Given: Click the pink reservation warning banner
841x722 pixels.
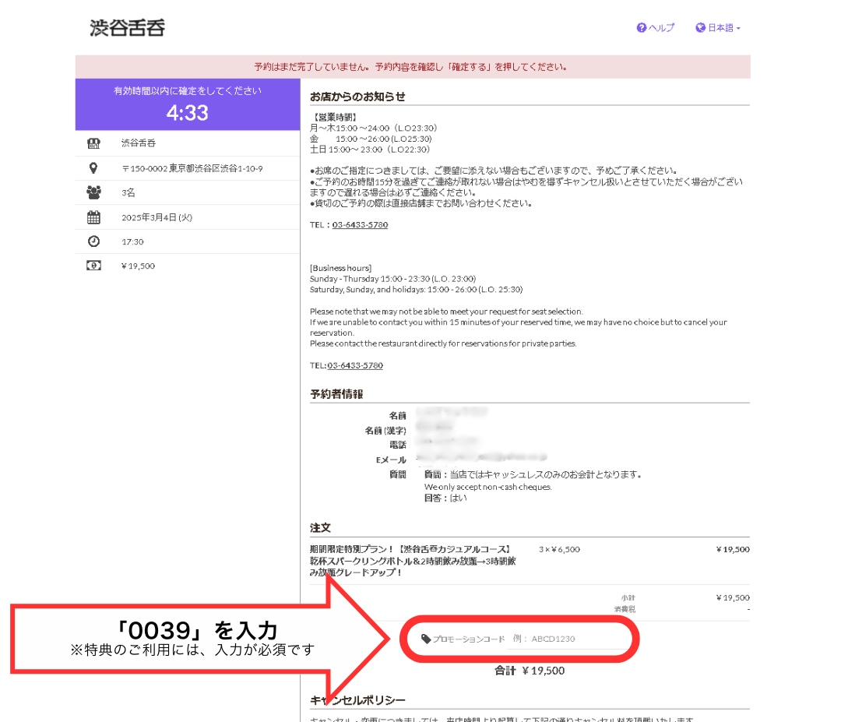Looking at the screenshot, I should (x=412, y=67).
